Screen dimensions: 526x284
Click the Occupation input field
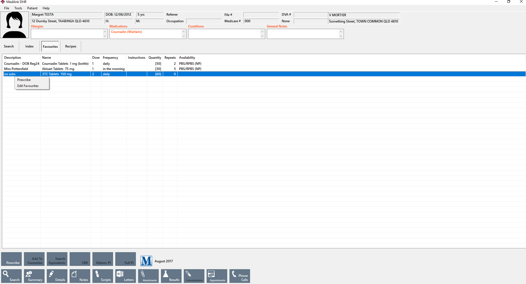coord(204,21)
